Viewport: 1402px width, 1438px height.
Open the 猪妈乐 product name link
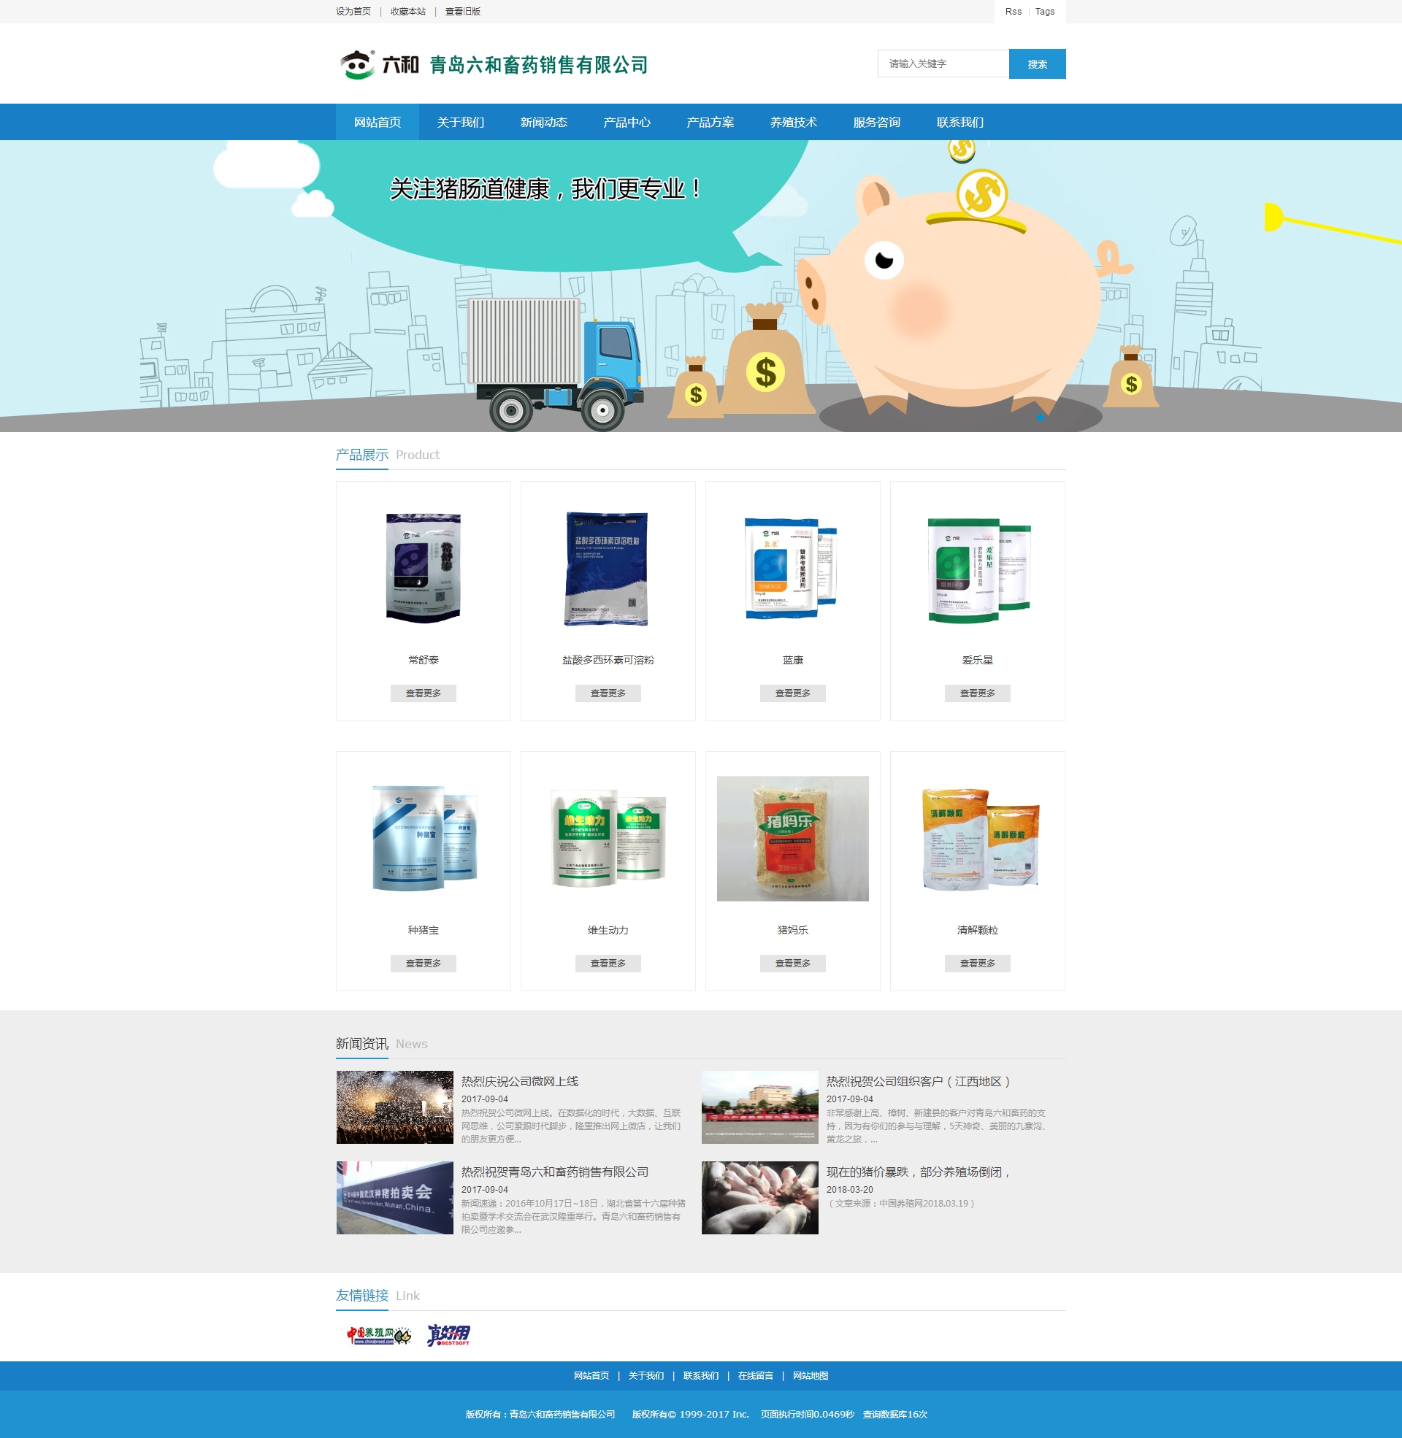point(793,930)
